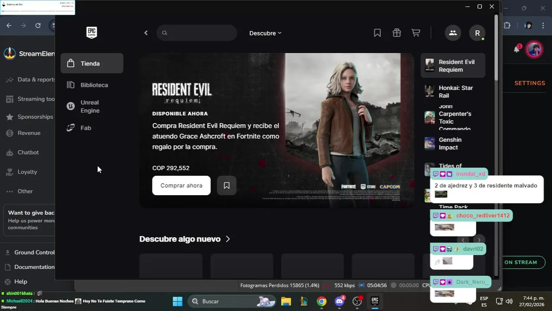
Task: Open Data & reports in StreamElements
Action: [x=30, y=79]
